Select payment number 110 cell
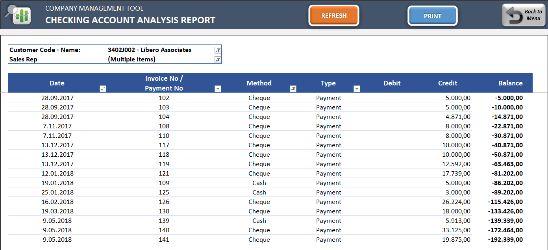 (164, 136)
